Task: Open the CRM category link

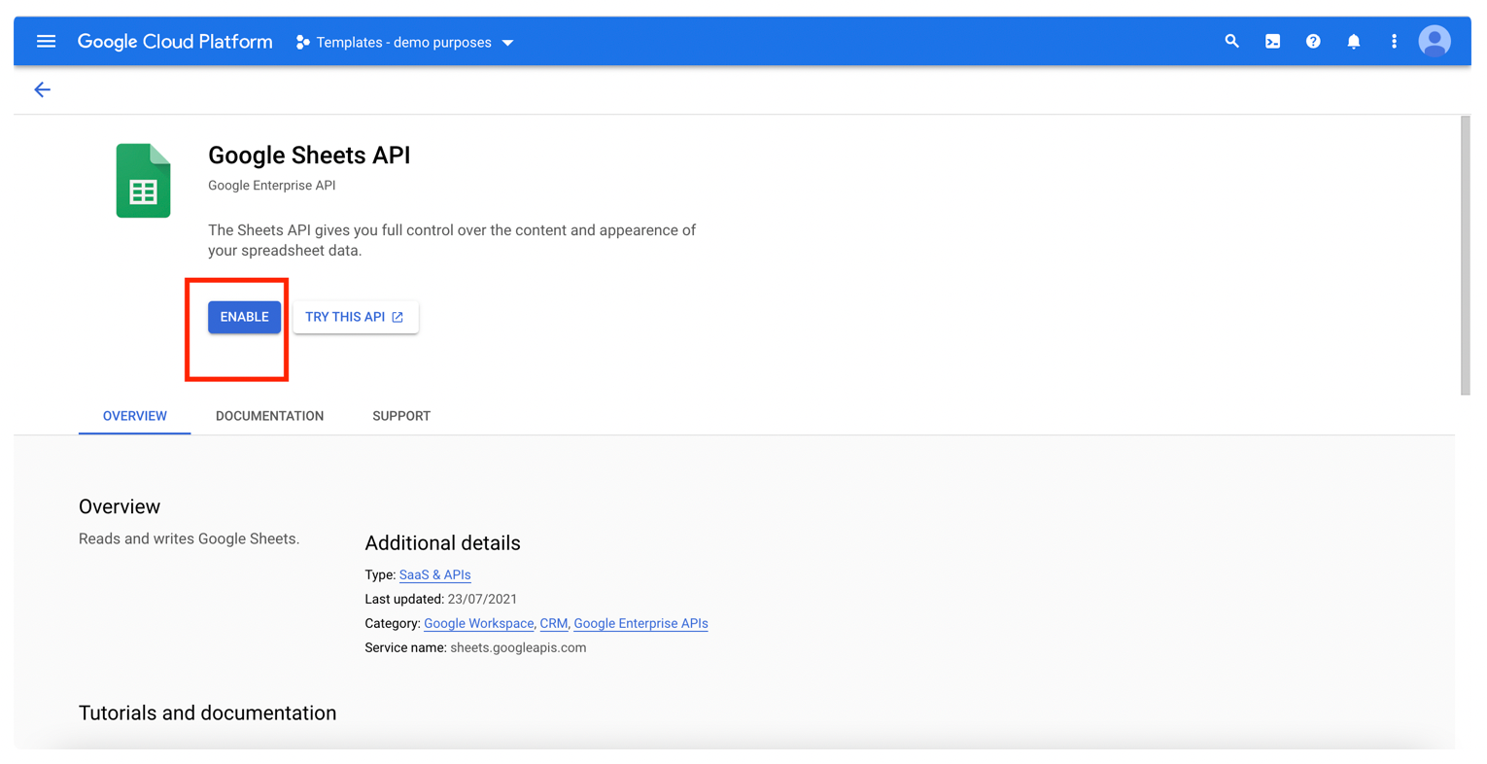Action: click(x=553, y=624)
